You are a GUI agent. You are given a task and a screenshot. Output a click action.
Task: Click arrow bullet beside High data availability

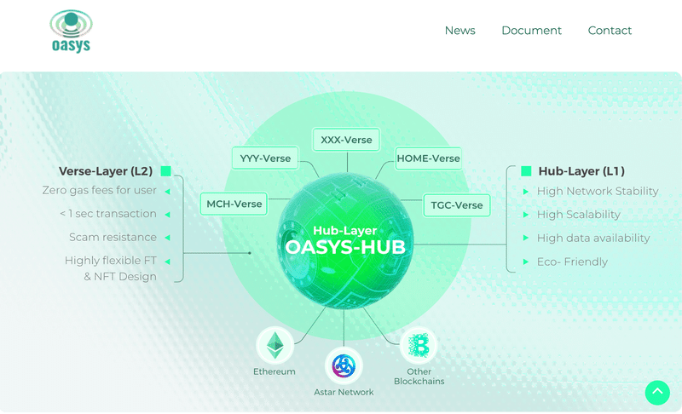point(525,238)
